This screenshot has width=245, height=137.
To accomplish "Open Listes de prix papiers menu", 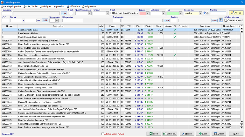I will 11,7.
